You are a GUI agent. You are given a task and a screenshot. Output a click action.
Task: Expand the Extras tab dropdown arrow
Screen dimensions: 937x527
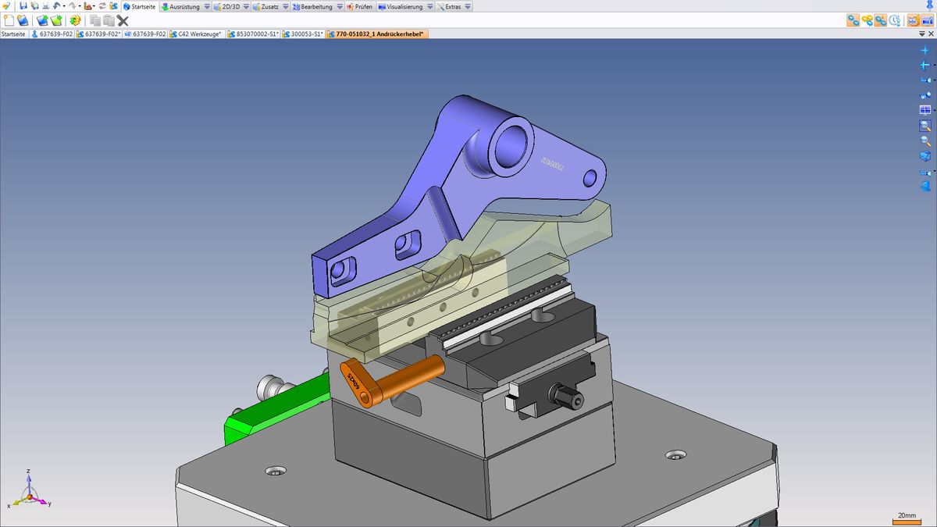(468, 7)
